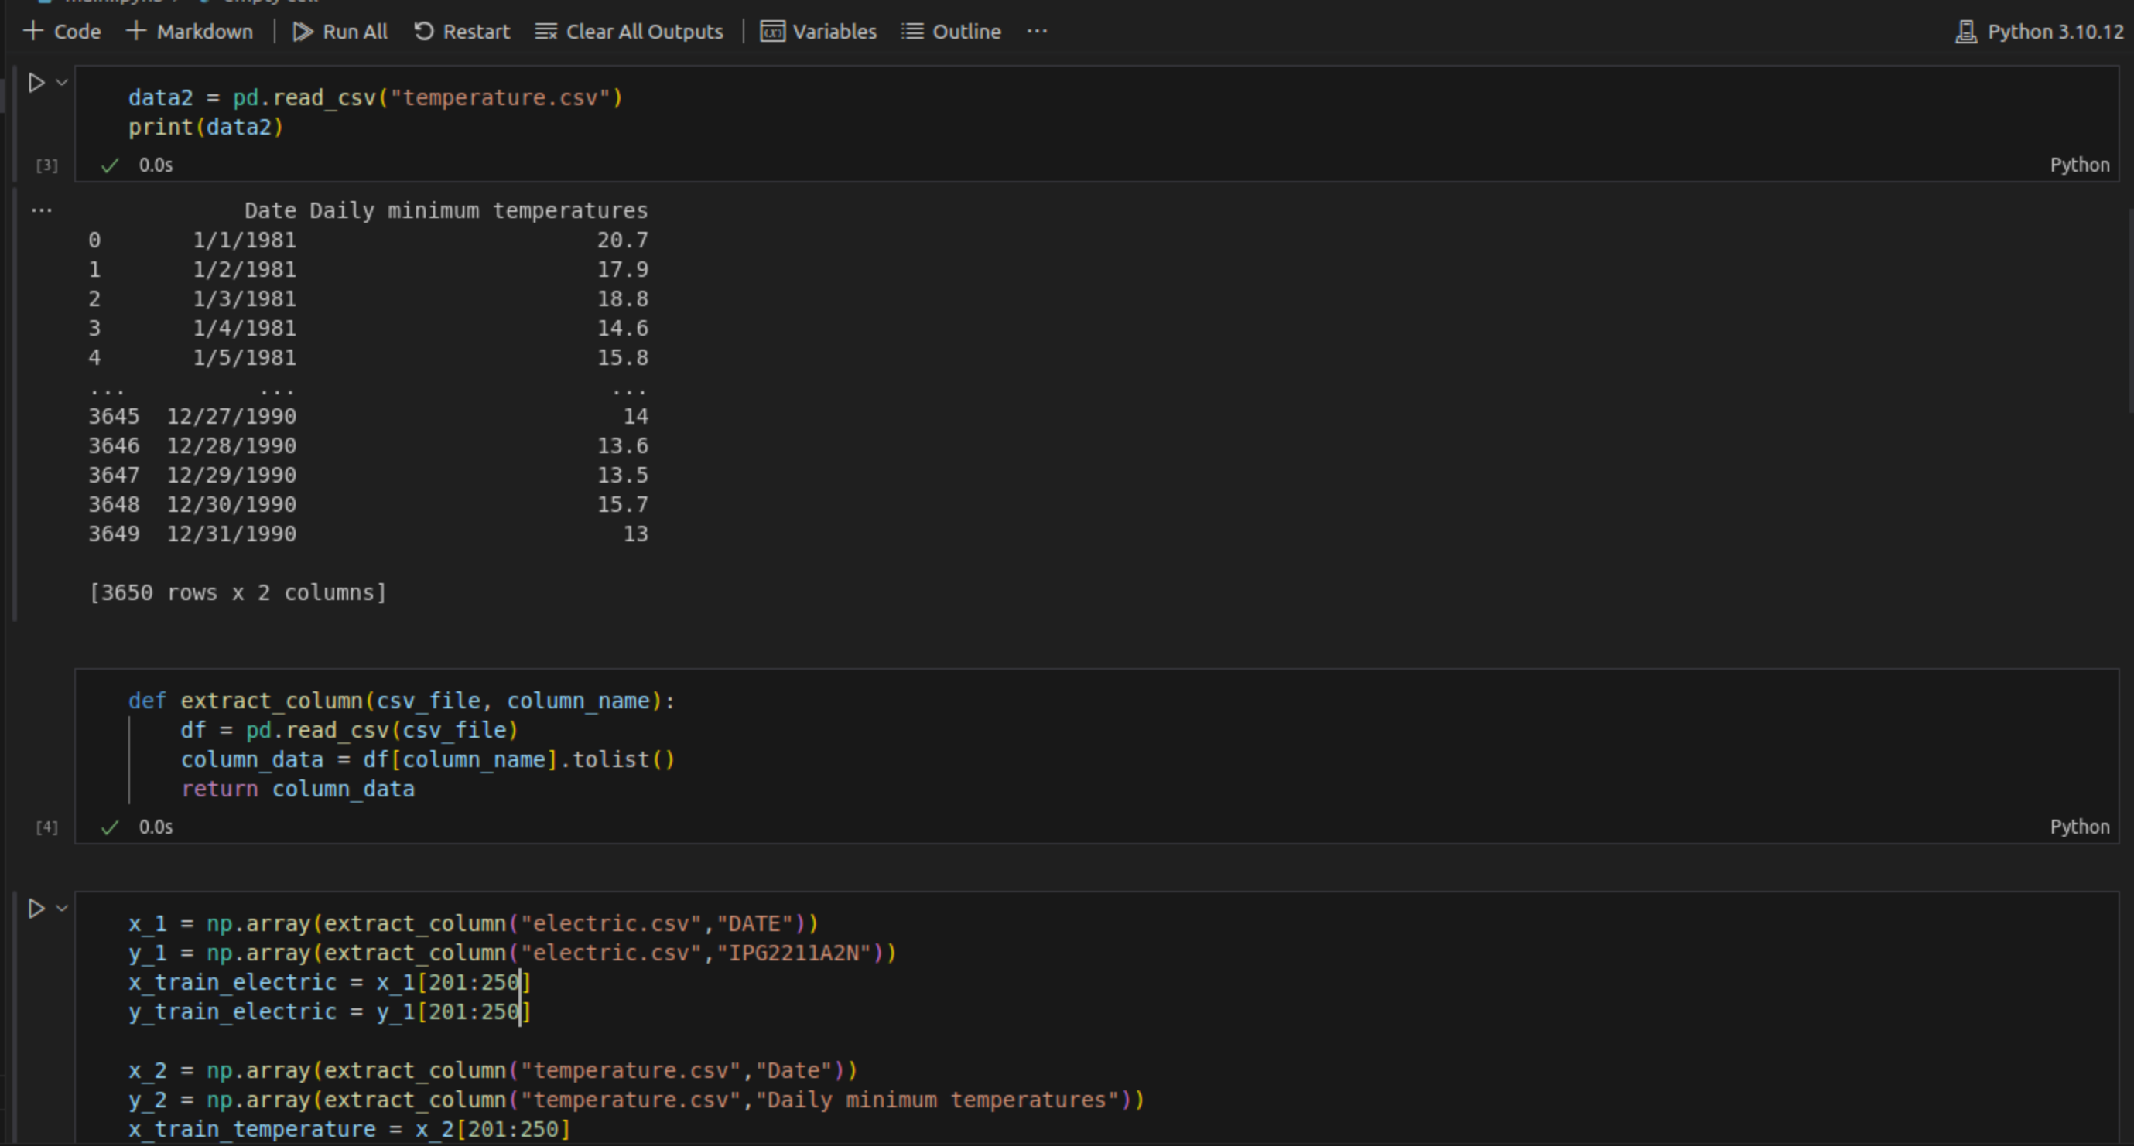This screenshot has height=1146, width=2134.
Task: Open the toolbar's more actions ellipsis
Action: 1036,32
